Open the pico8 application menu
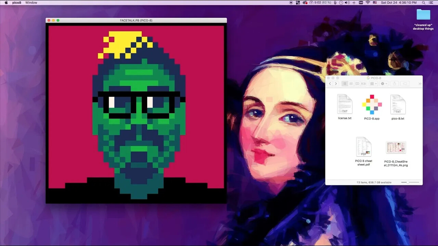438x246 pixels. pyautogui.click(x=16, y=2)
